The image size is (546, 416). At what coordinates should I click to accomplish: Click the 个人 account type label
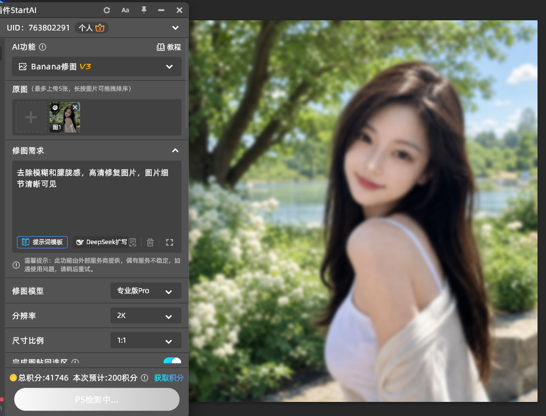coord(85,28)
